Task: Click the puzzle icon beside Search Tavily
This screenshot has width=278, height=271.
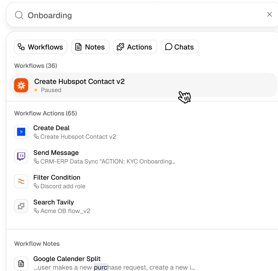Action: coord(21,206)
